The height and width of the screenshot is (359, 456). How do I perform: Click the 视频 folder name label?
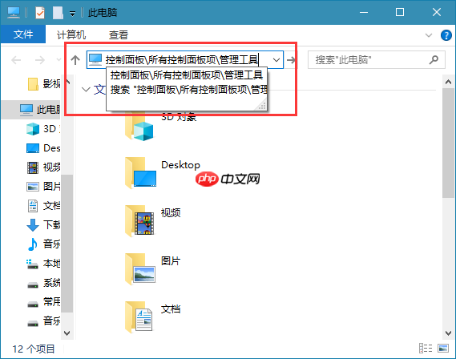coord(171,213)
